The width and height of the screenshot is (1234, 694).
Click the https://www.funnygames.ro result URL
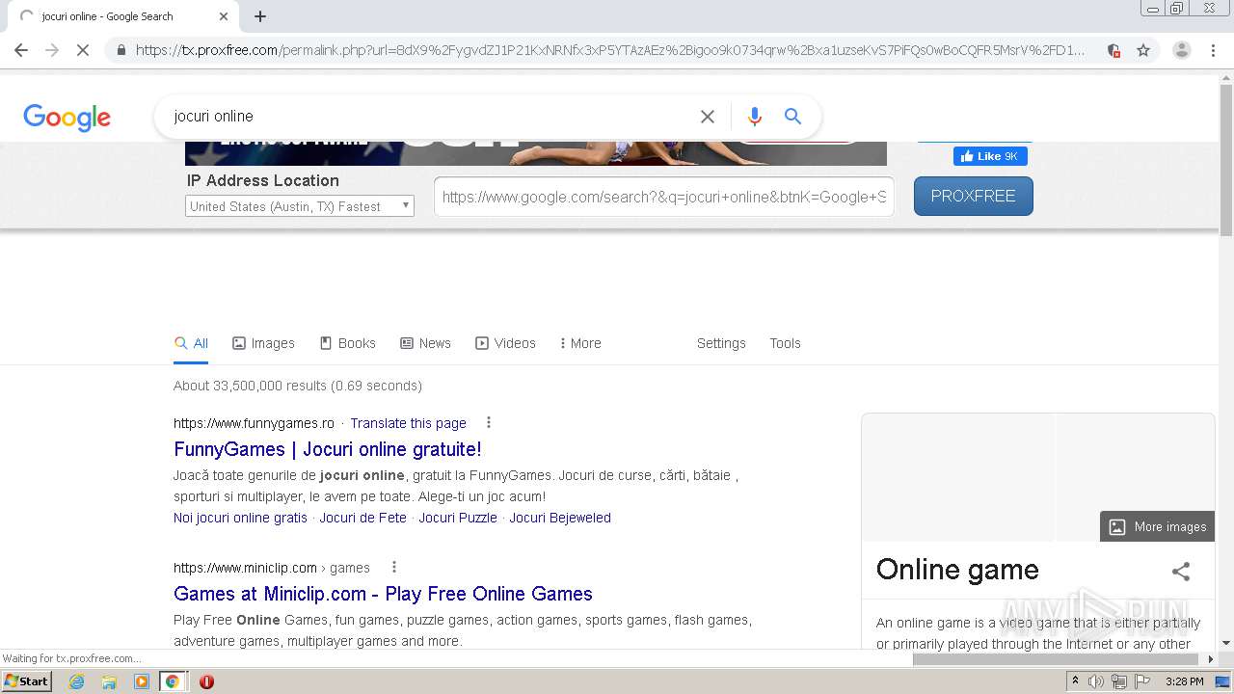254,423
